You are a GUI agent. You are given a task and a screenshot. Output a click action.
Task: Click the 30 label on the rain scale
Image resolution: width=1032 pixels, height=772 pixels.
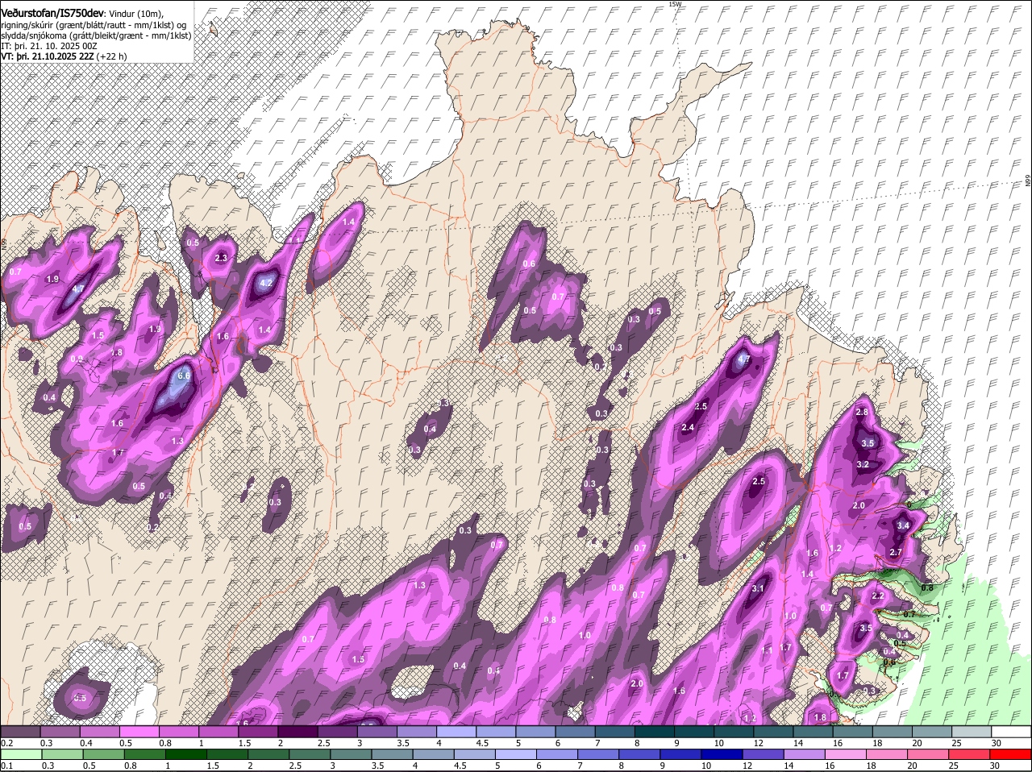[997, 766]
